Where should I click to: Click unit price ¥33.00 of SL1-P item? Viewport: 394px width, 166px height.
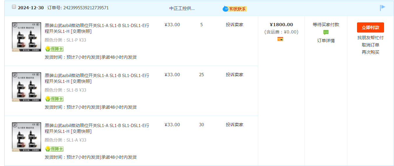[x=172, y=25]
